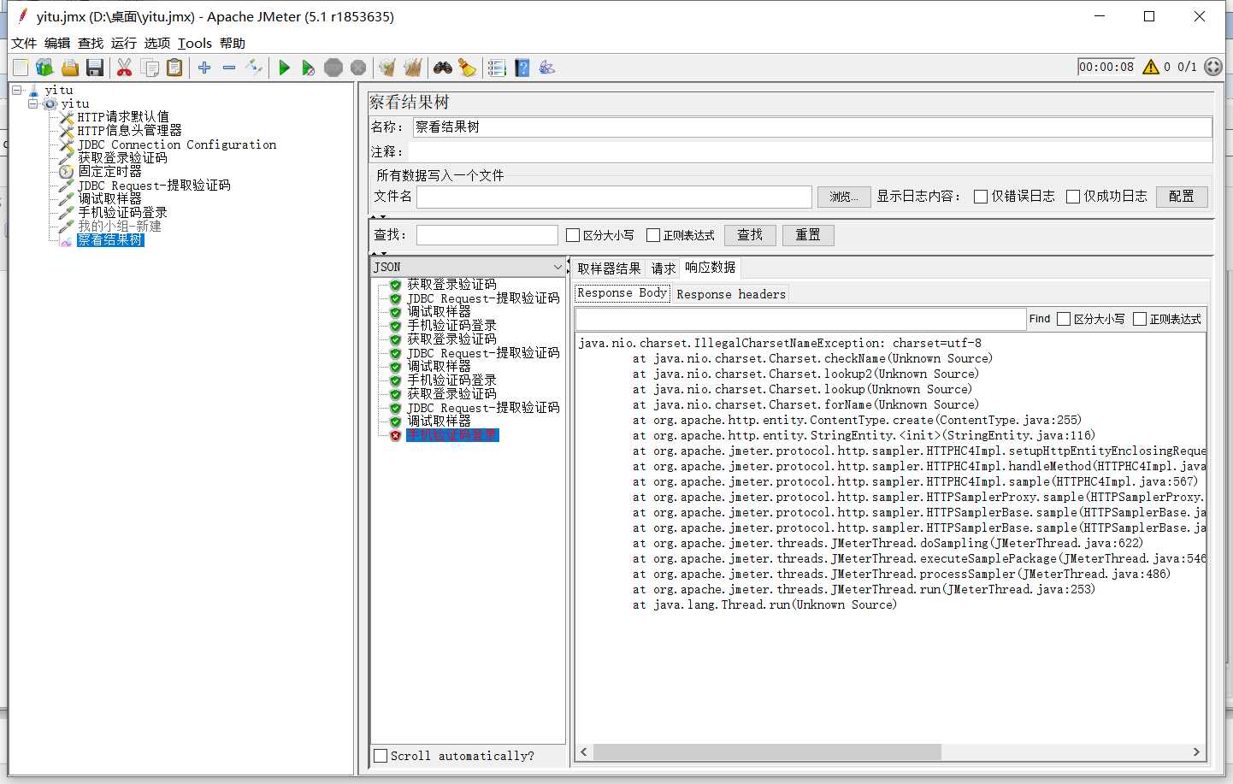This screenshot has width=1233, height=784.
Task: Click the Find button in response panel
Action: point(1040,319)
